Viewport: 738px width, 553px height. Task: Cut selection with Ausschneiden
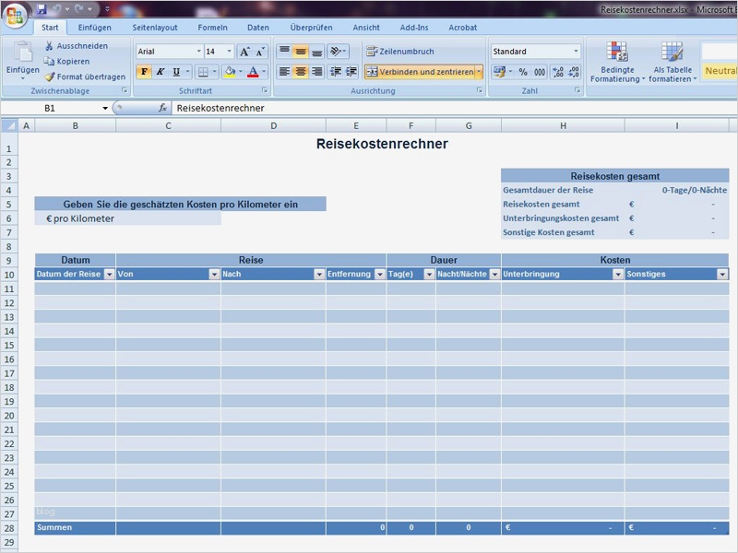click(x=77, y=45)
